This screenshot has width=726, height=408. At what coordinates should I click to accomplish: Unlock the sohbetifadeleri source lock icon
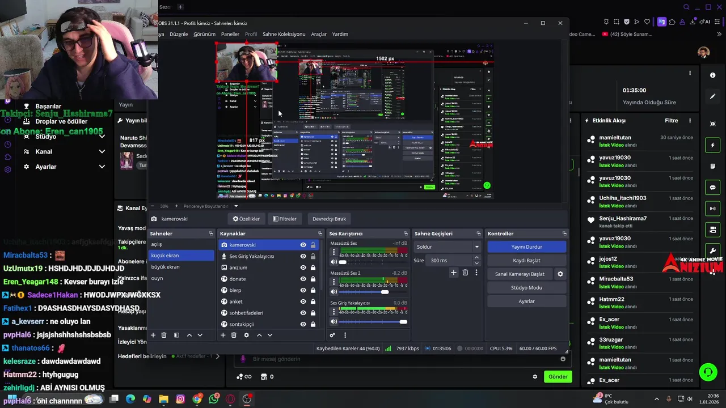(x=313, y=313)
